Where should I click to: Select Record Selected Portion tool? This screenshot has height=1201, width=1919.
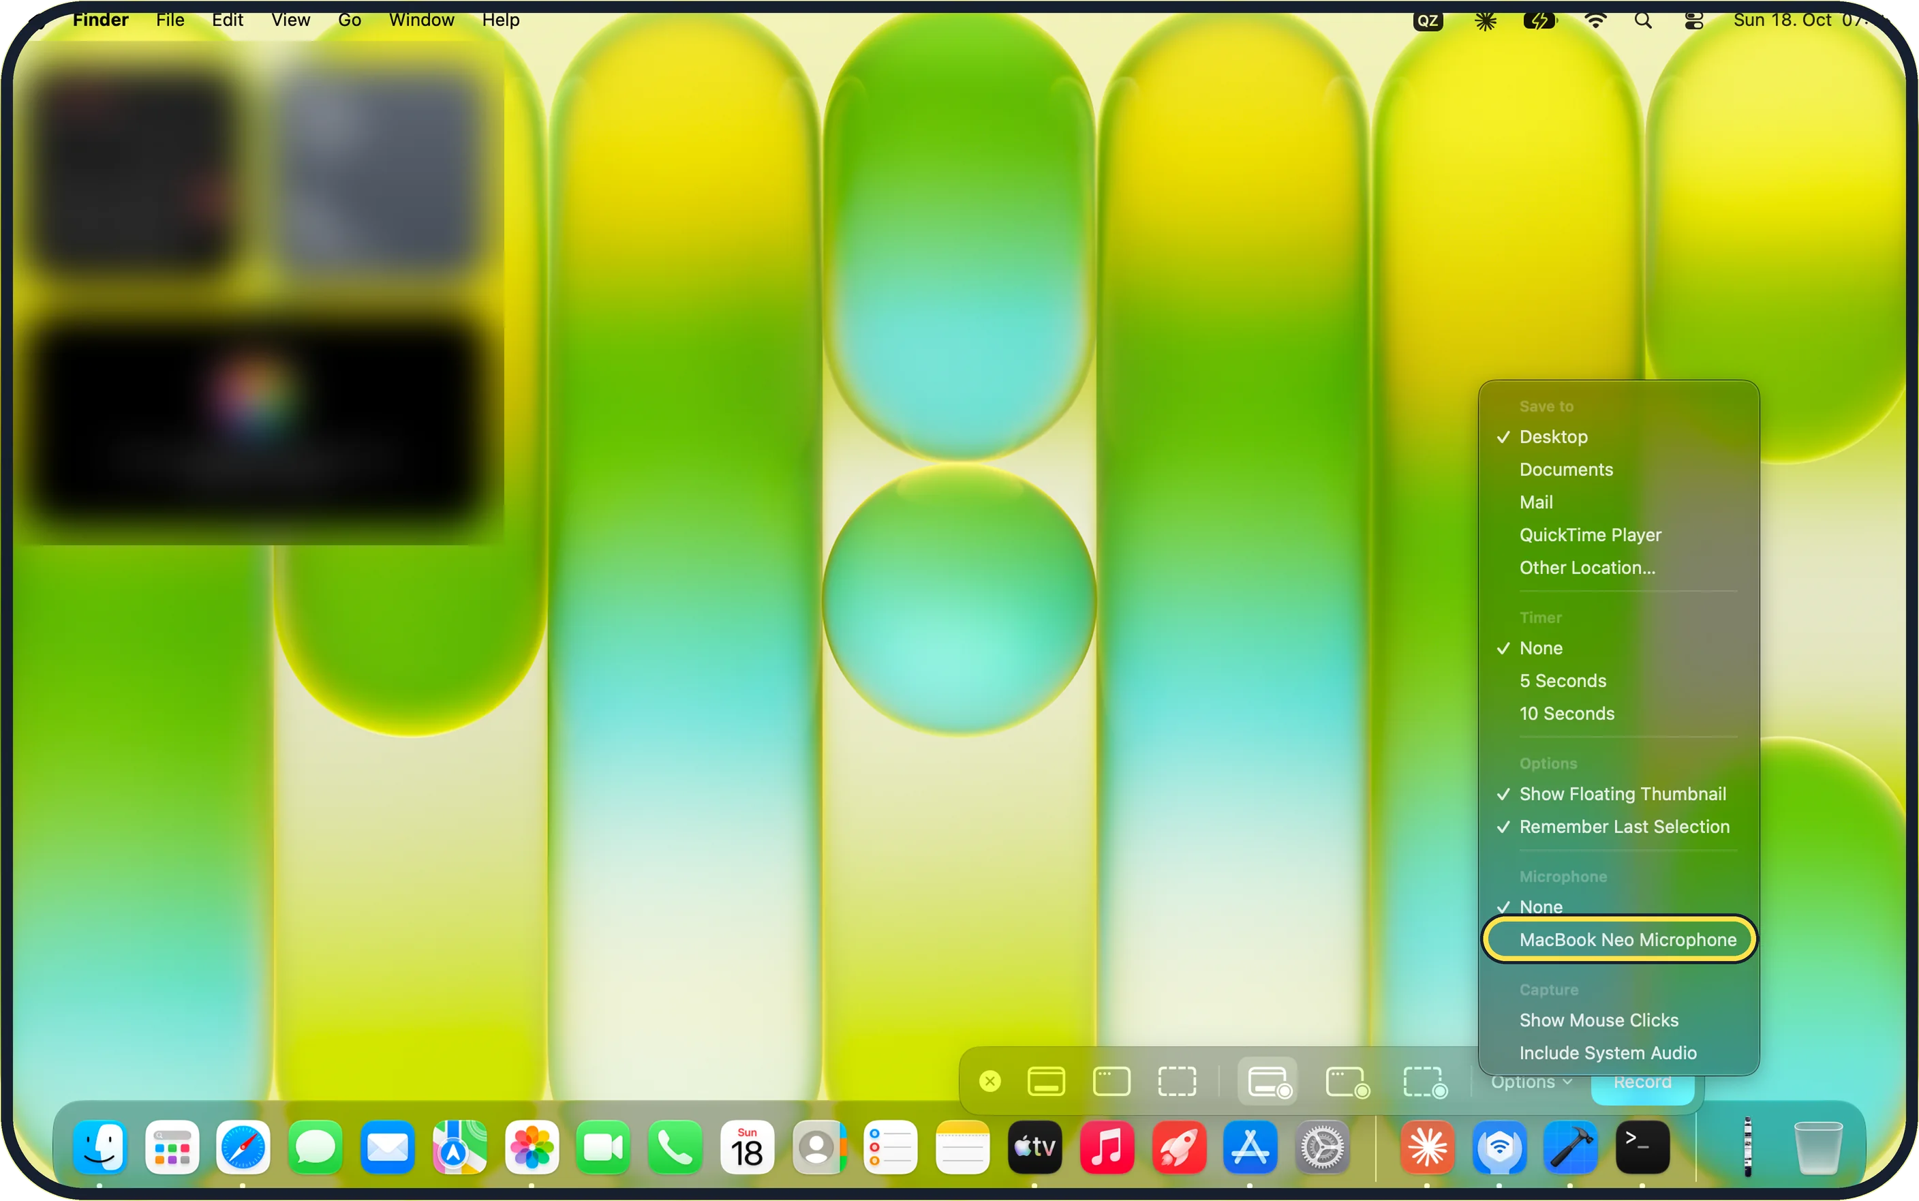tap(1425, 1081)
